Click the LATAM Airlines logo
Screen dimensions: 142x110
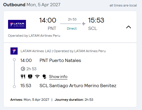[x=17, y=24]
